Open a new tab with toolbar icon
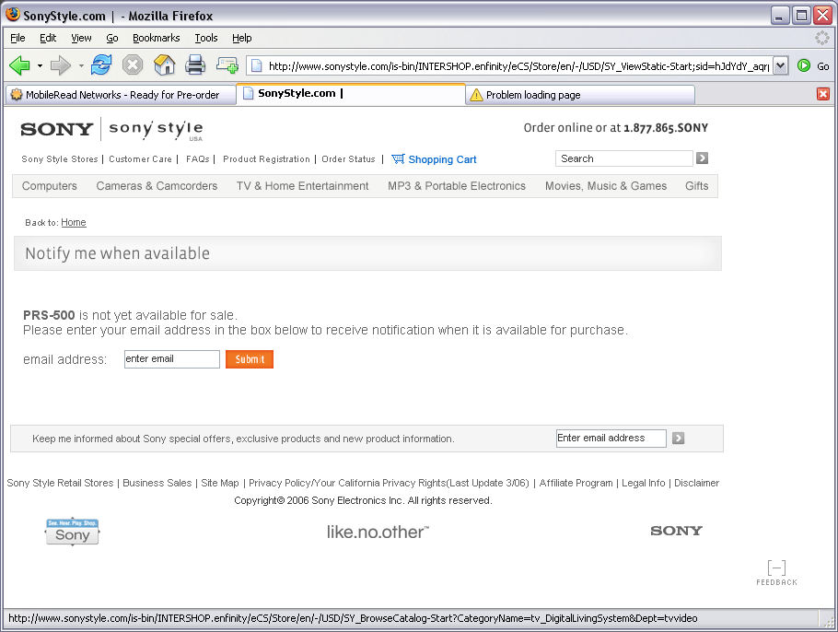The image size is (838, 632). point(227,65)
